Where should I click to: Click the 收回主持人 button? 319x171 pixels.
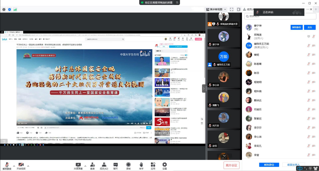tap(294, 165)
